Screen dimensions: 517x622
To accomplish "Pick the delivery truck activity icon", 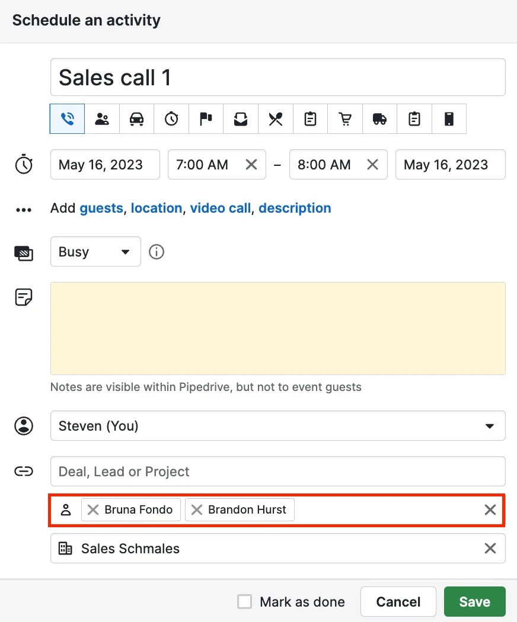I will pos(379,118).
